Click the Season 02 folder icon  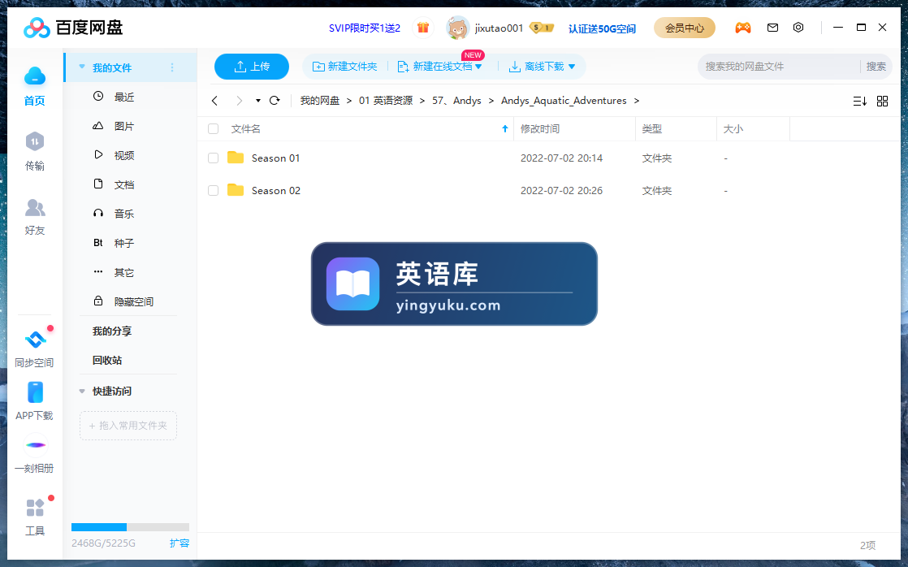pos(235,190)
